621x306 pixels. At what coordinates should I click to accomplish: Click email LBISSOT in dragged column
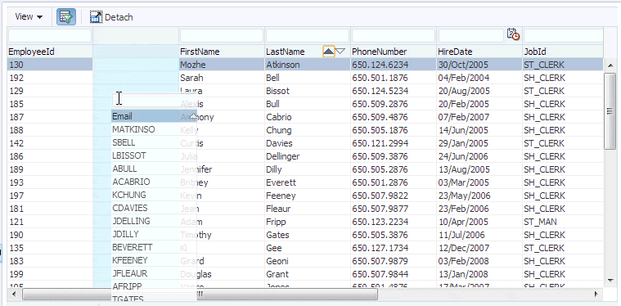pos(129,155)
